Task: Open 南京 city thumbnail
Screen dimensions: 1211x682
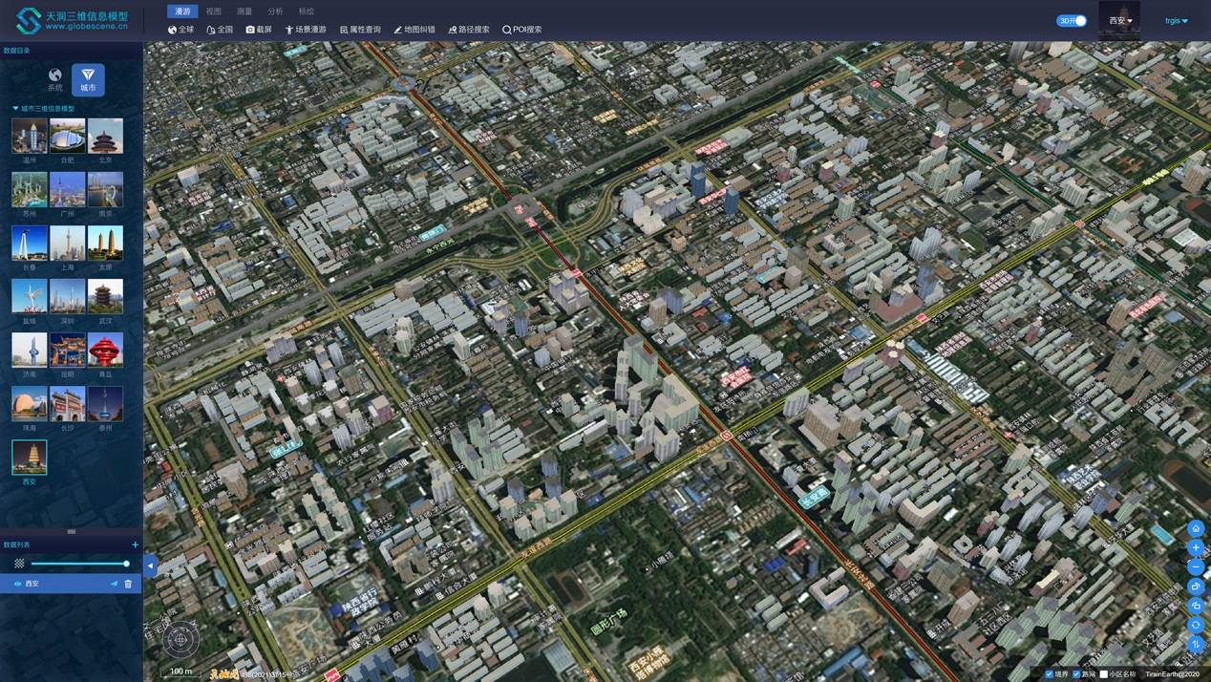Action: click(x=105, y=190)
